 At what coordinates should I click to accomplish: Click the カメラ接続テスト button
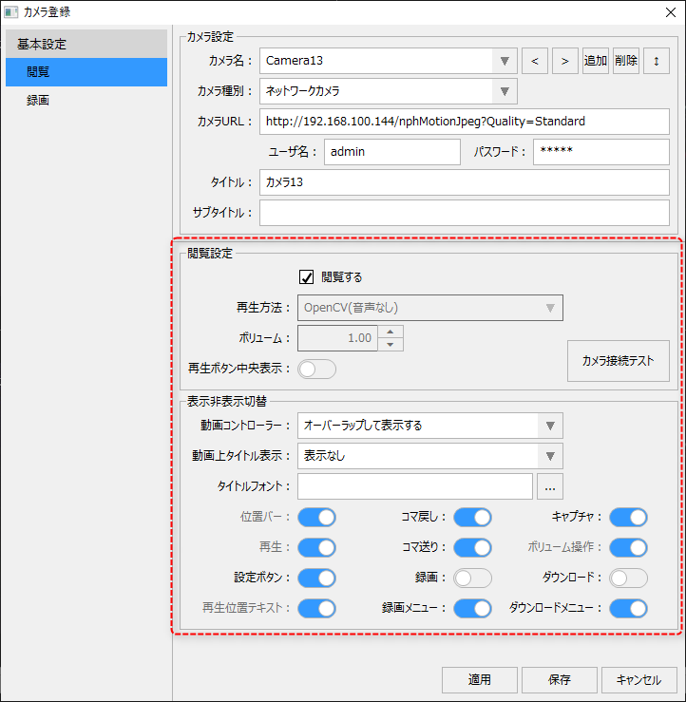(618, 361)
